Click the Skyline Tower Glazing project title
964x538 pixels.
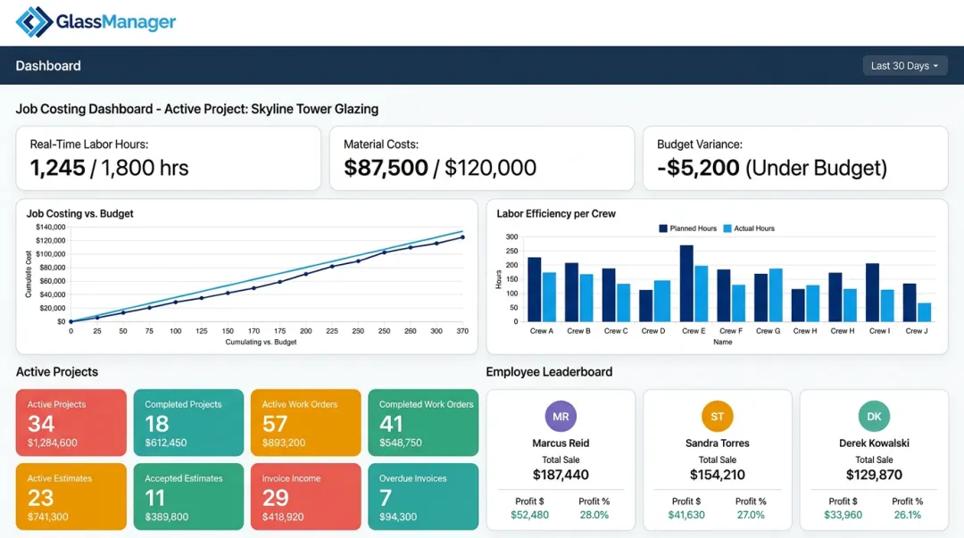pos(315,109)
